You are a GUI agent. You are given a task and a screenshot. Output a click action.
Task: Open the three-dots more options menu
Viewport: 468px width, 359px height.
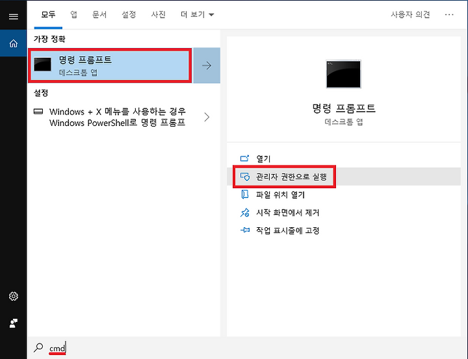coord(449,14)
